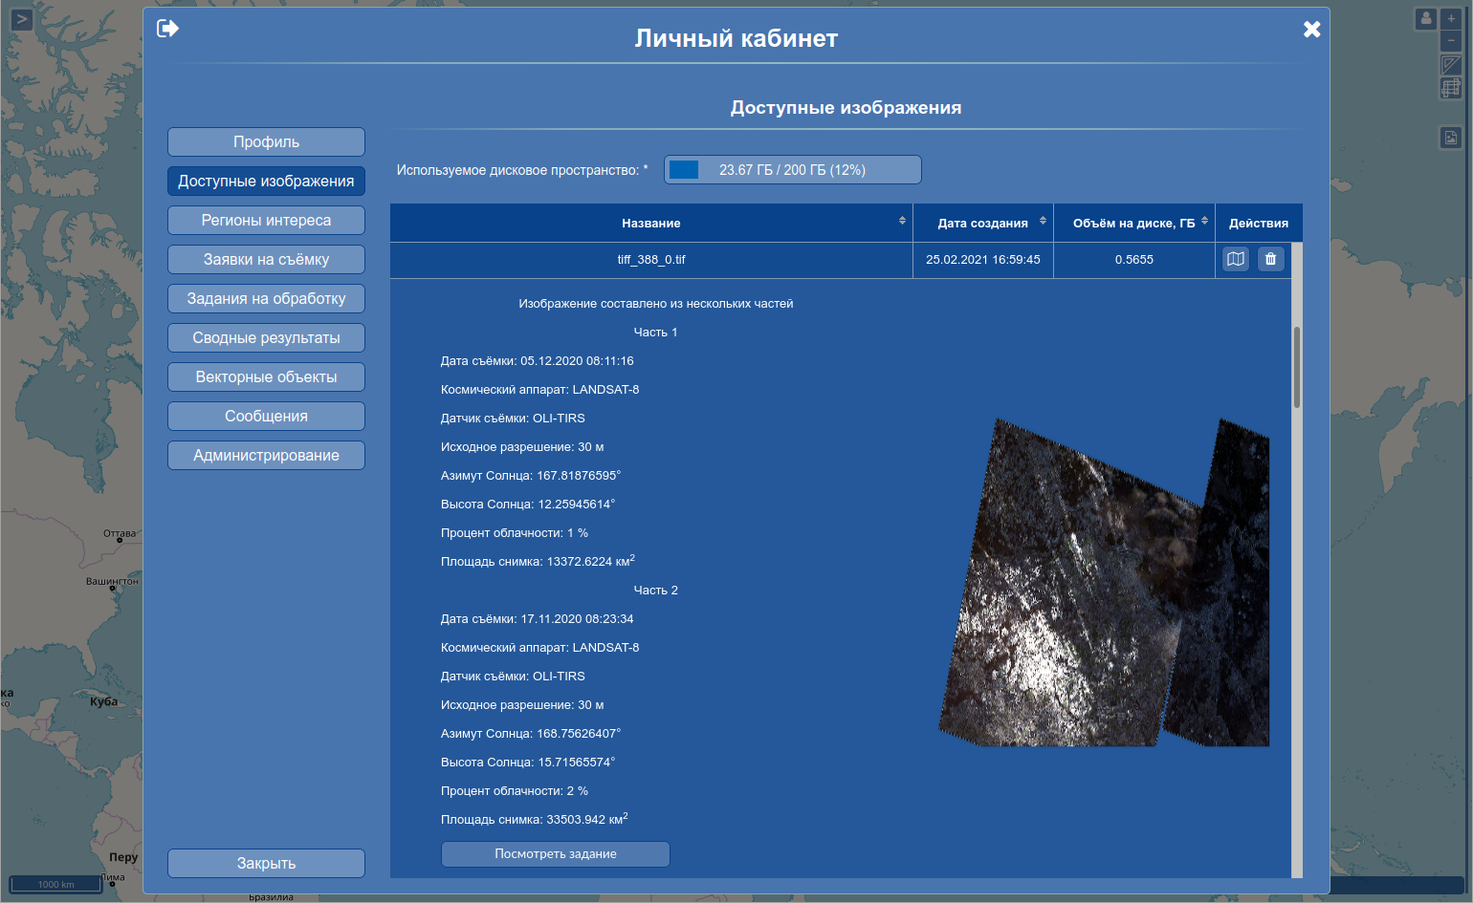
Task: Click the satellite image preview thumbnail
Action: click(x=1105, y=583)
